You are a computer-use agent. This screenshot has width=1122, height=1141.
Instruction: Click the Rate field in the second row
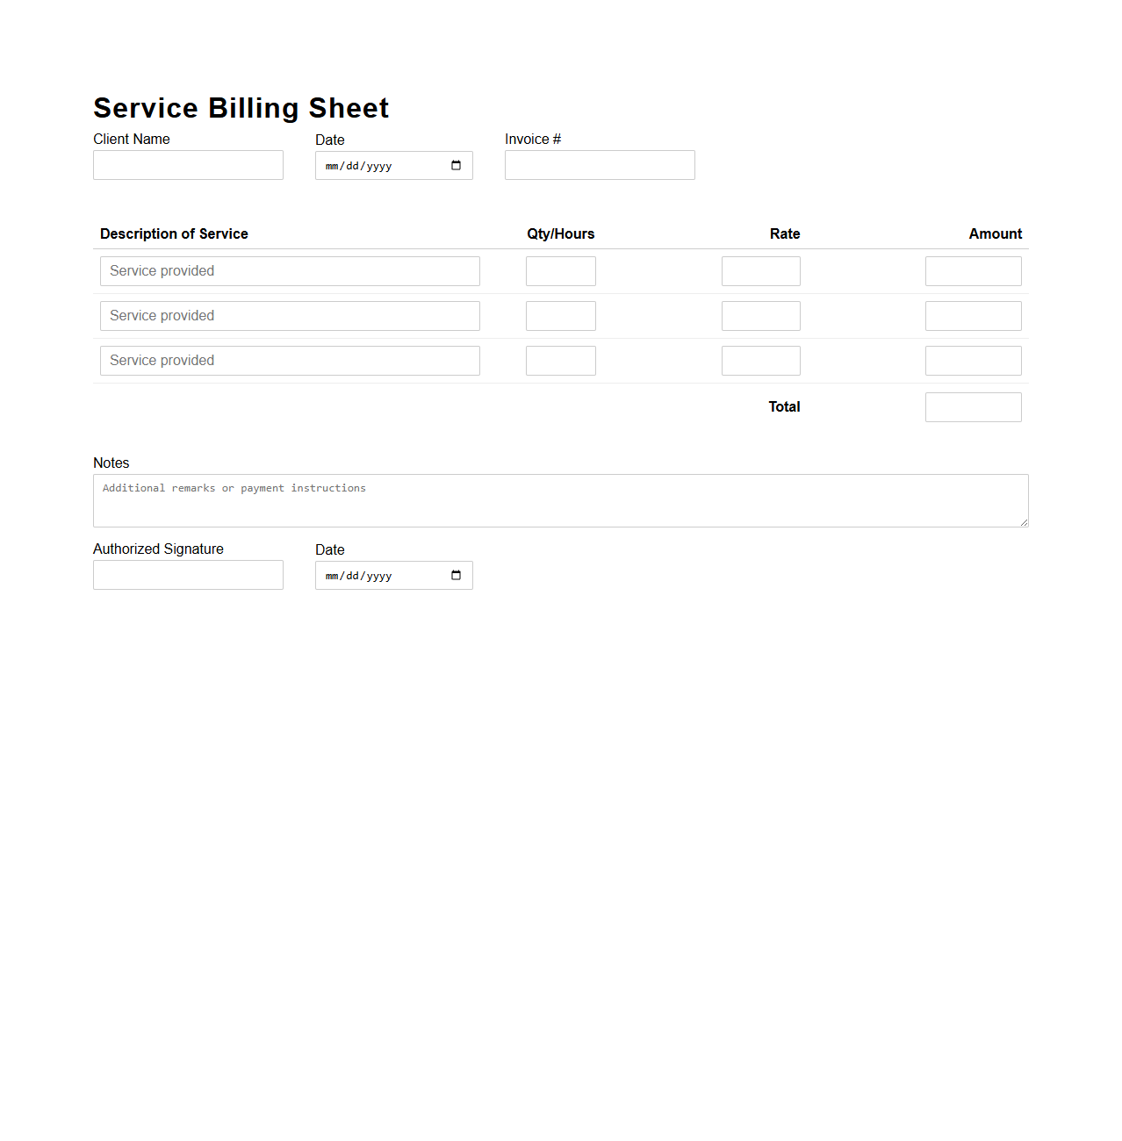tap(760, 315)
